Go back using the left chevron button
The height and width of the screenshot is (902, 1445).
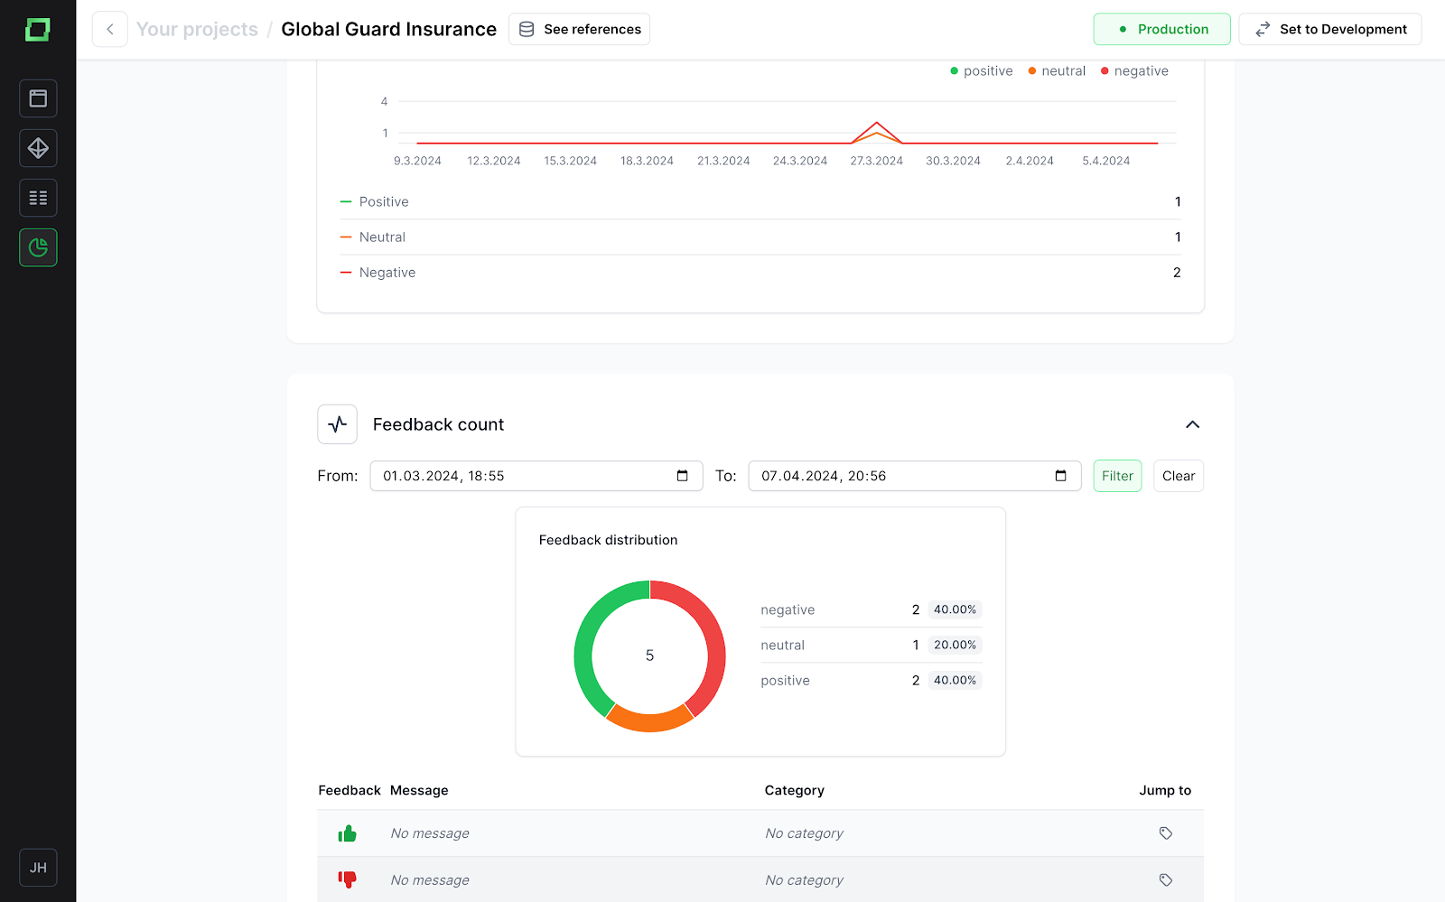110,29
